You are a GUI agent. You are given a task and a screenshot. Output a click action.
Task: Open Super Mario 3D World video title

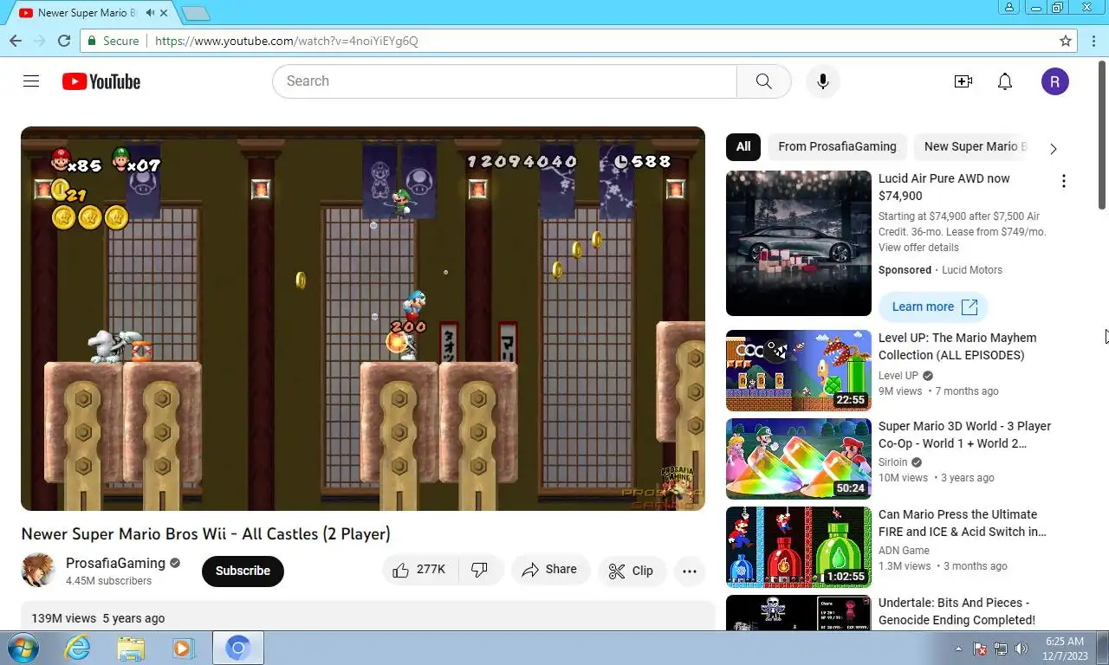[x=964, y=435]
